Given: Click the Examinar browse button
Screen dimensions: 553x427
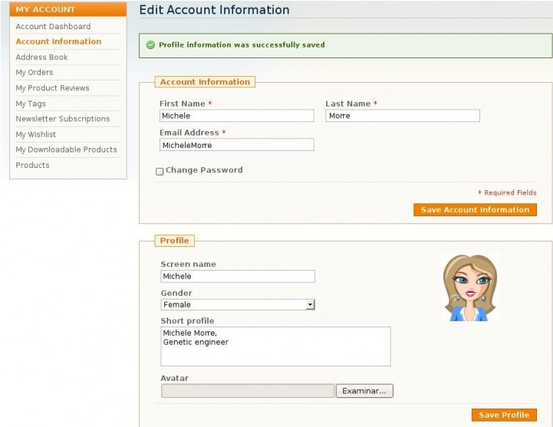Looking at the screenshot, I should [364, 391].
